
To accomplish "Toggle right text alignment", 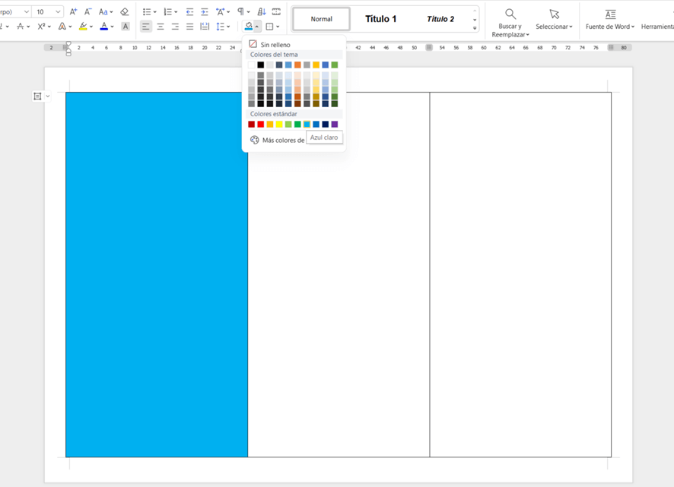I will click(175, 27).
